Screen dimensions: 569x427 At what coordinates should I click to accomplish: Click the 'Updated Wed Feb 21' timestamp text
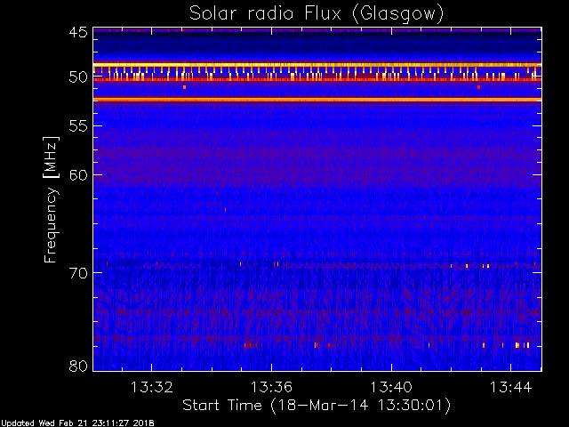(x=77, y=423)
